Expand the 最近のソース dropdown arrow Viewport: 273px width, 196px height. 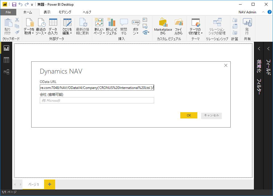point(45,33)
